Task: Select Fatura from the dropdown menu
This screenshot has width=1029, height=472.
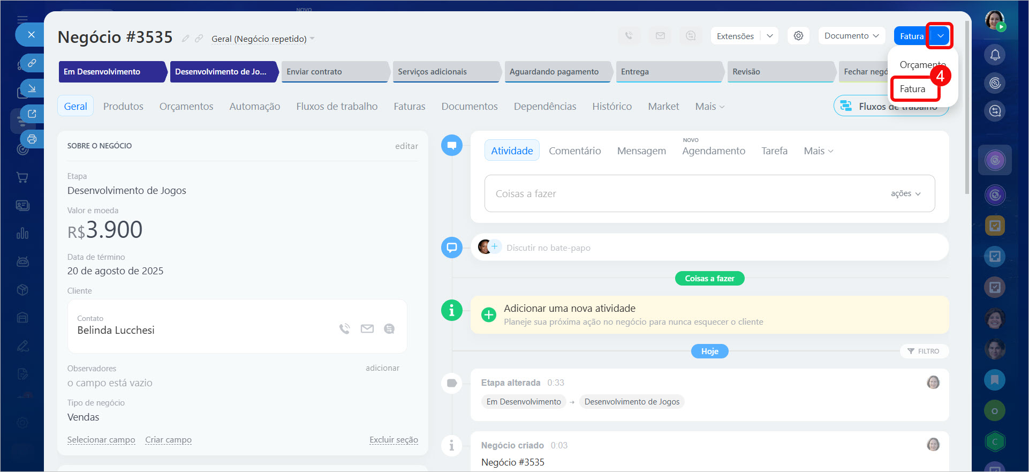Action: coord(912,89)
